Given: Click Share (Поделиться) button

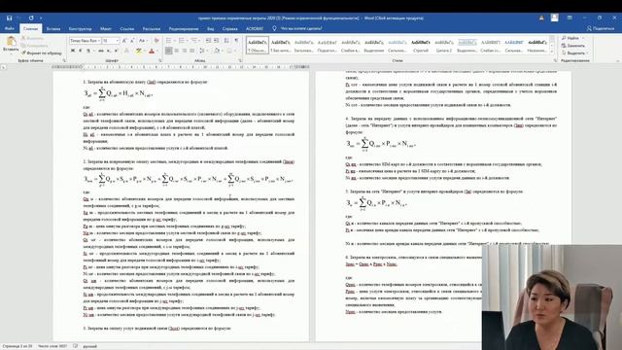Looking at the screenshot, I should tap(601, 28).
